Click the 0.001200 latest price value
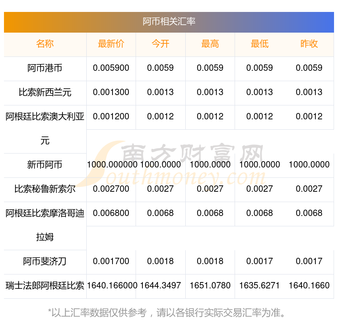The image size is (338, 325). [x=111, y=117]
